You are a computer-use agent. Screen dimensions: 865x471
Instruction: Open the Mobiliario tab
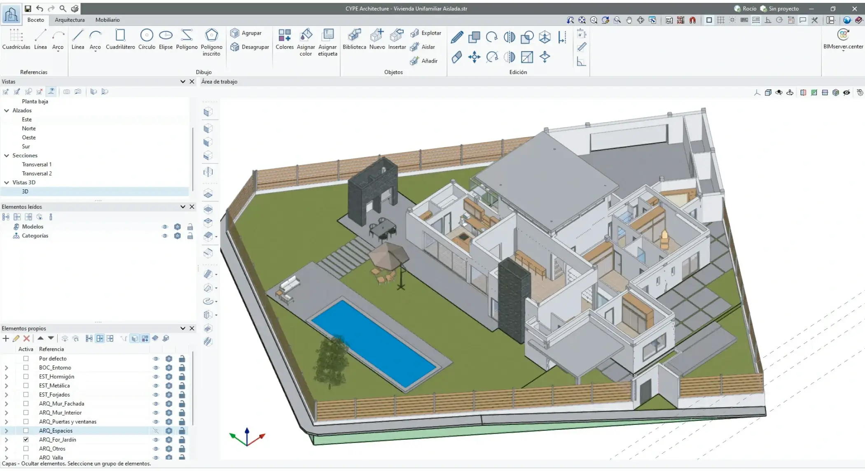coord(108,20)
